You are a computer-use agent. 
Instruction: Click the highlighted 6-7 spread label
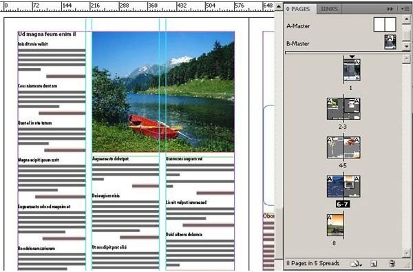click(x=343, y=205)
